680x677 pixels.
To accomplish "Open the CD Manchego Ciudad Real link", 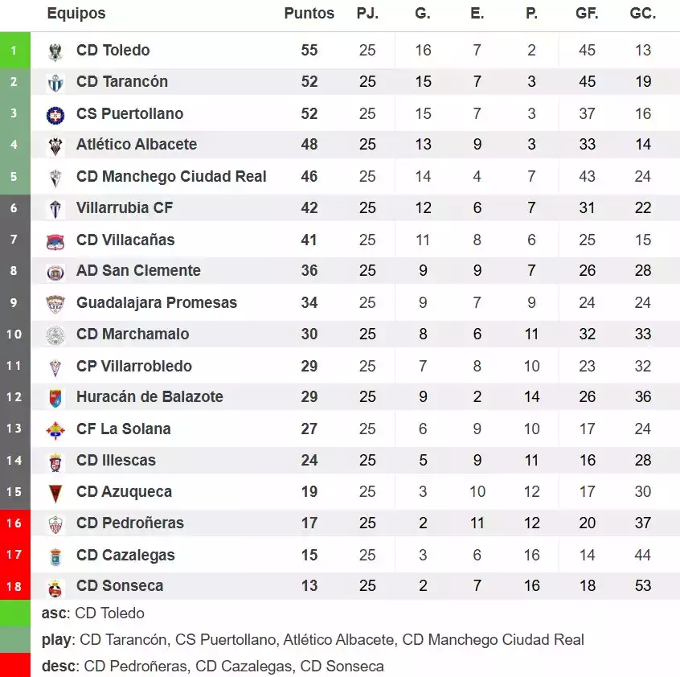I will 171,176.
